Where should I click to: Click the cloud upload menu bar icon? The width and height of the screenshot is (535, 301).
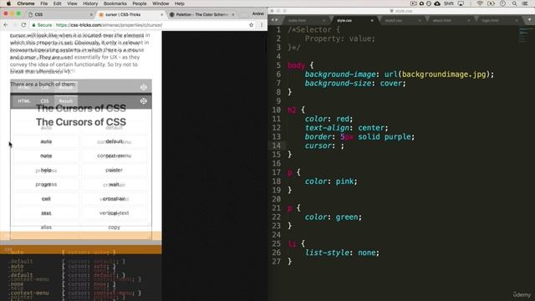pos(437,3)
